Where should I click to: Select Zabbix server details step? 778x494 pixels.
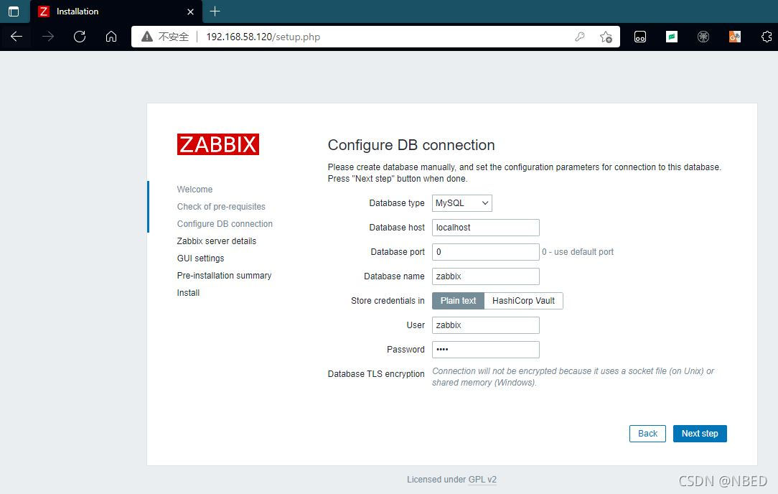(x=217, y=241)
